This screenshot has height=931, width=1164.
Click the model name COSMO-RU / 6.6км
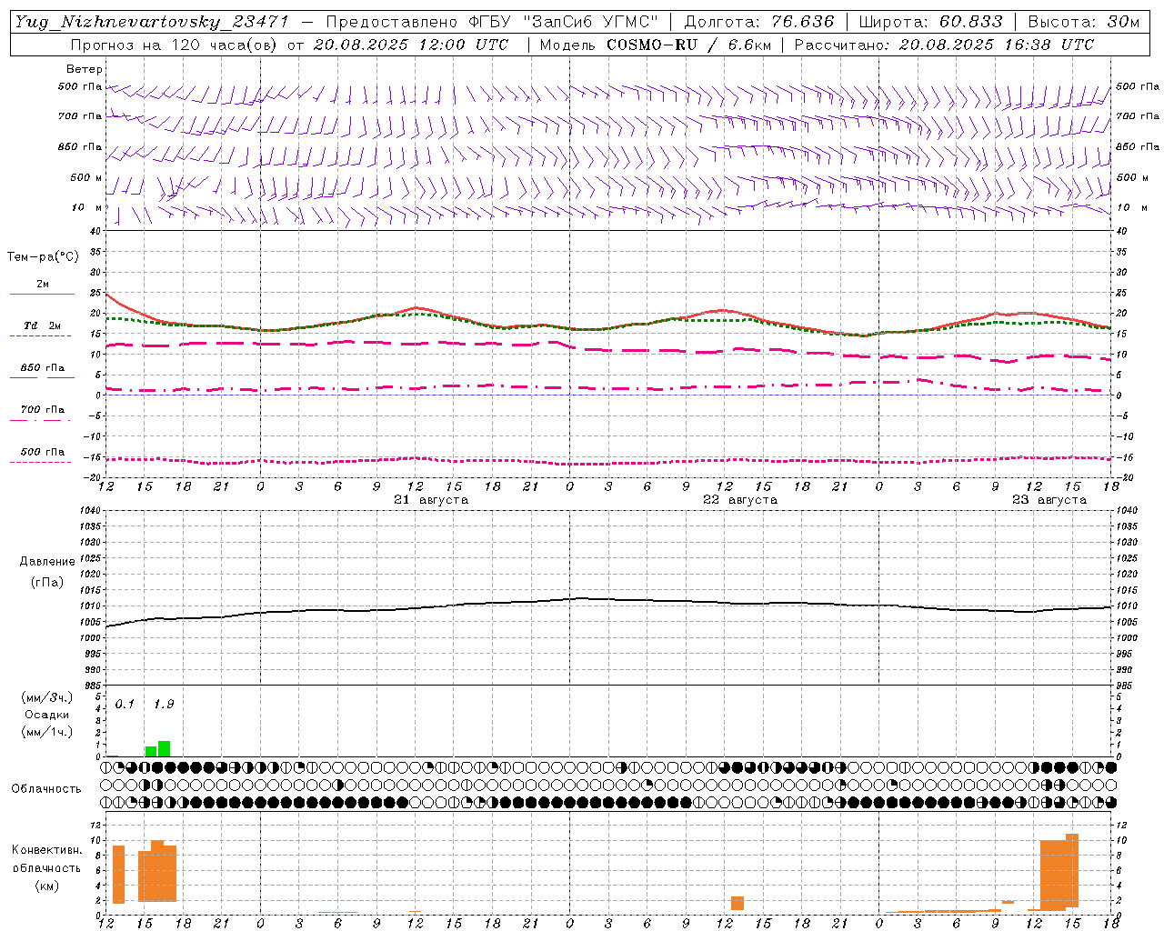point(689,45)
